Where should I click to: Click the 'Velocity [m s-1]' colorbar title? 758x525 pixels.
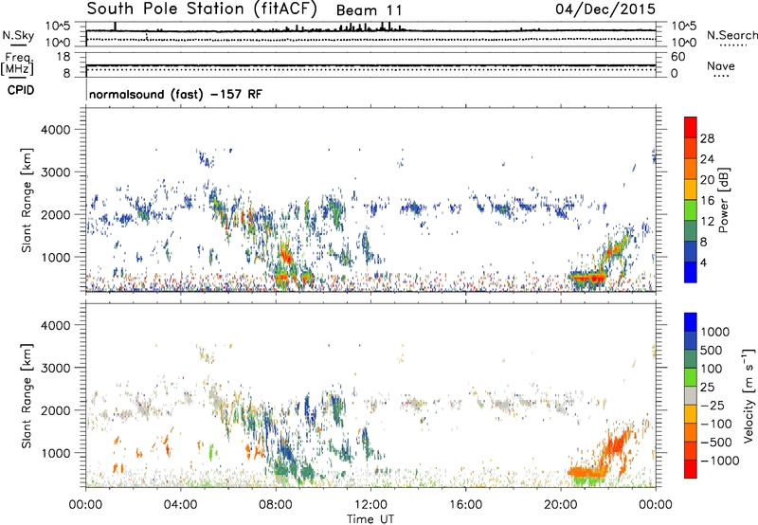click(x=749, y=396)
